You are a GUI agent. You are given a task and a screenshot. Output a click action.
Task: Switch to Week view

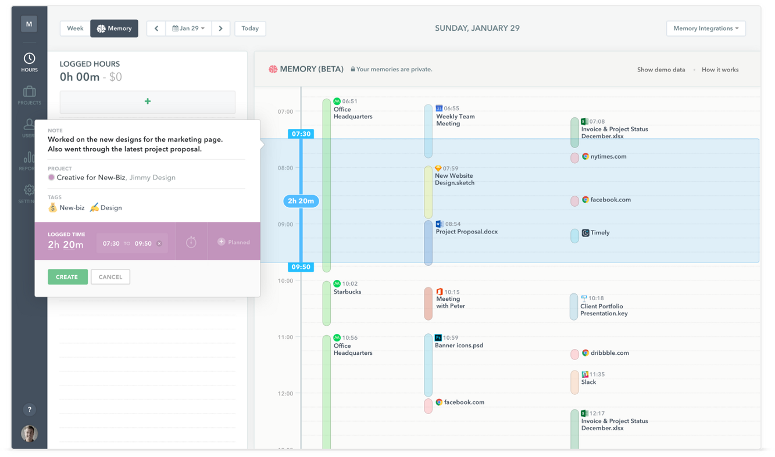point(75,28)
